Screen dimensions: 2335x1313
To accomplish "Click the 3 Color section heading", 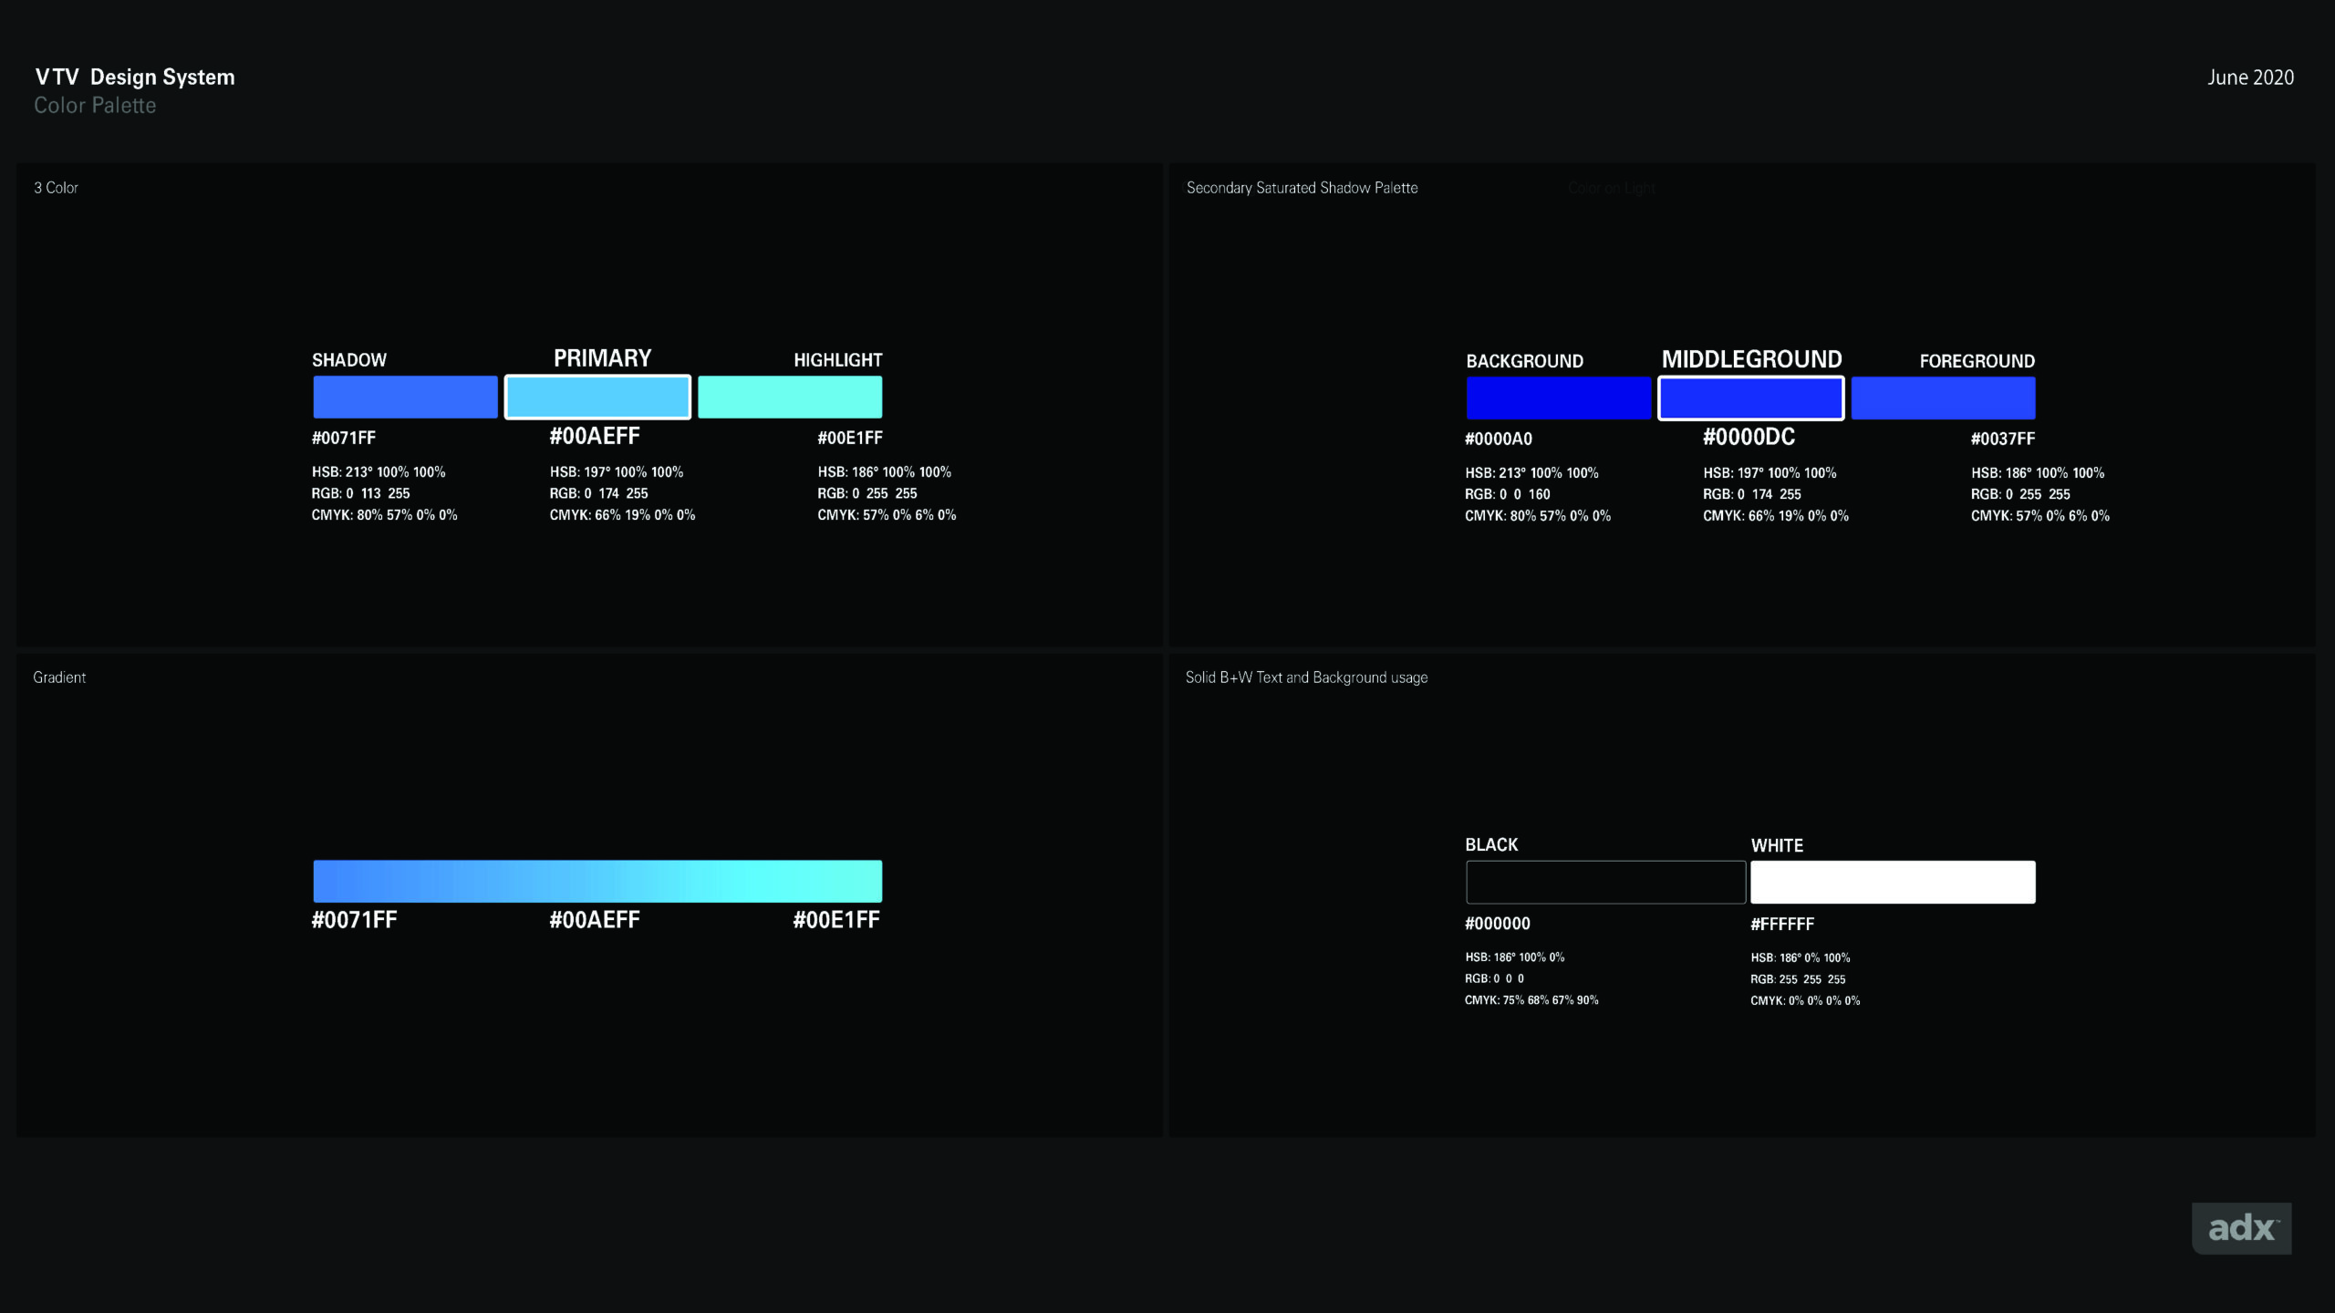I will 57,188.
